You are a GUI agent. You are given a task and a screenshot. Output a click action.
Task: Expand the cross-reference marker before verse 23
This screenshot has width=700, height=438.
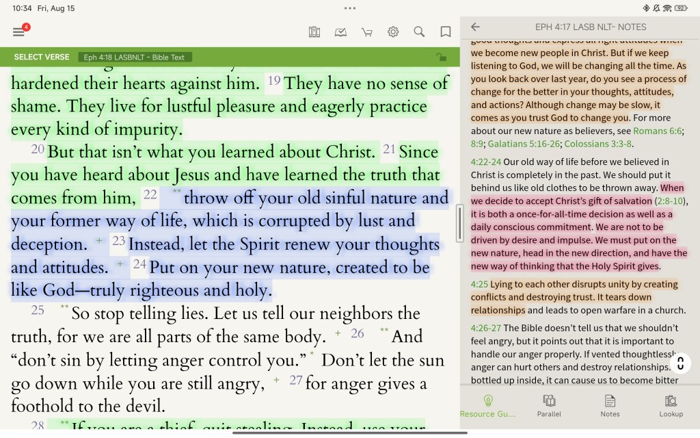[x=100, y=240]
